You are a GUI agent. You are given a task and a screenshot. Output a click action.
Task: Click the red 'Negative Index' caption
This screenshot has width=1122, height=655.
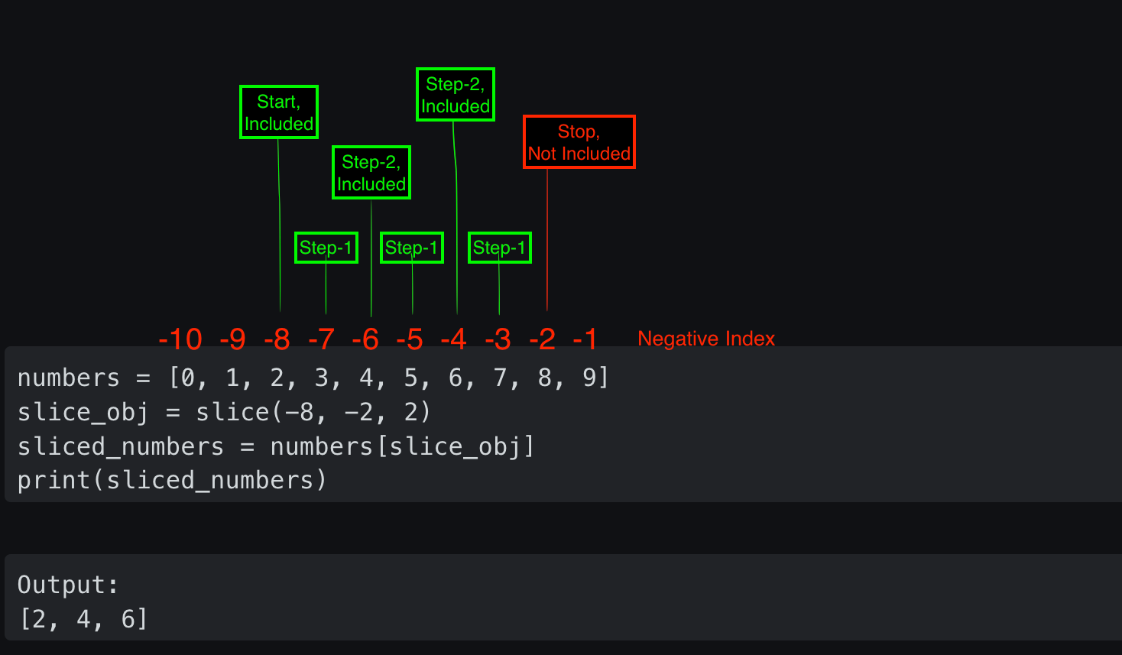705,338
